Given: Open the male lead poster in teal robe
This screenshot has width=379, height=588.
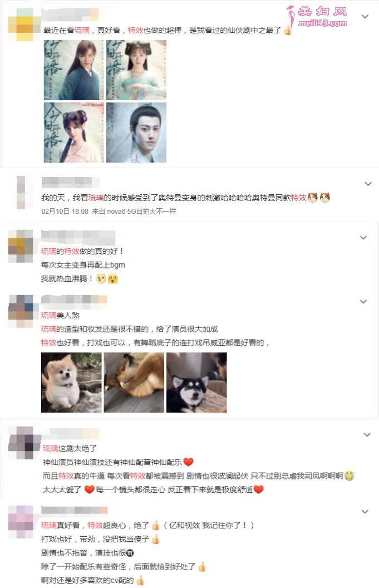Looking at the screenshot, I should [x=74, y=70].
